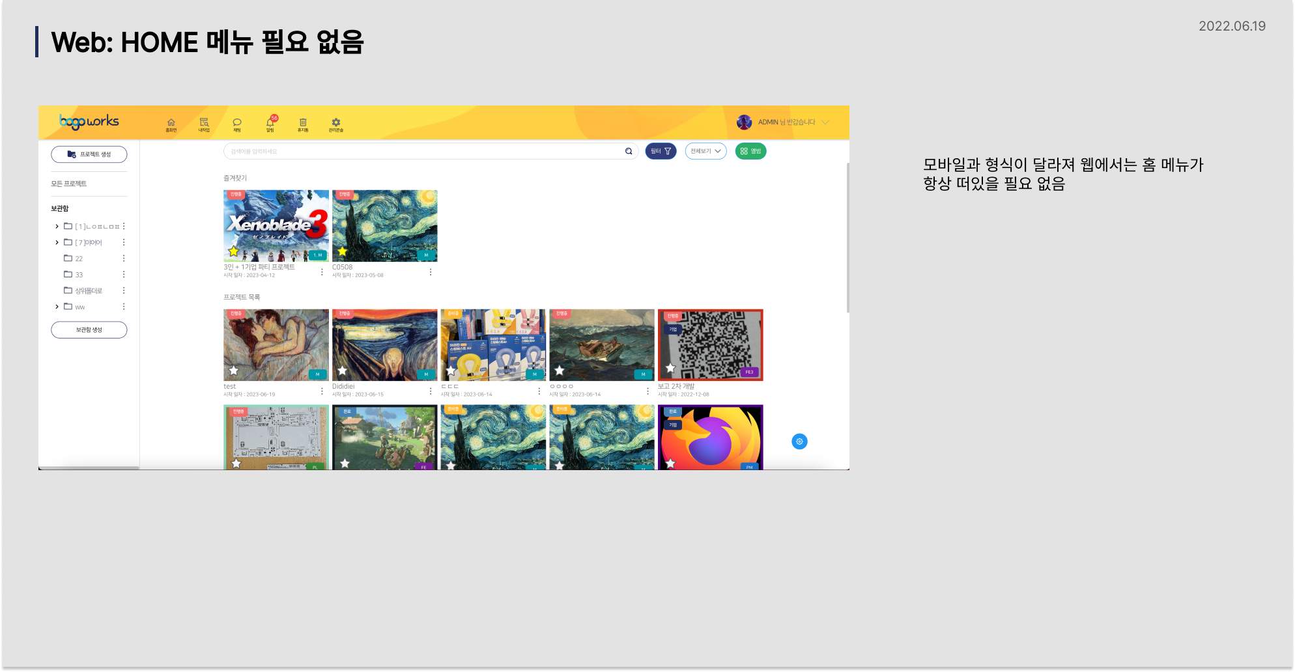
Task: Toggle favorite star on ㄷㄷㄷ project
Action: pos(451,371)
